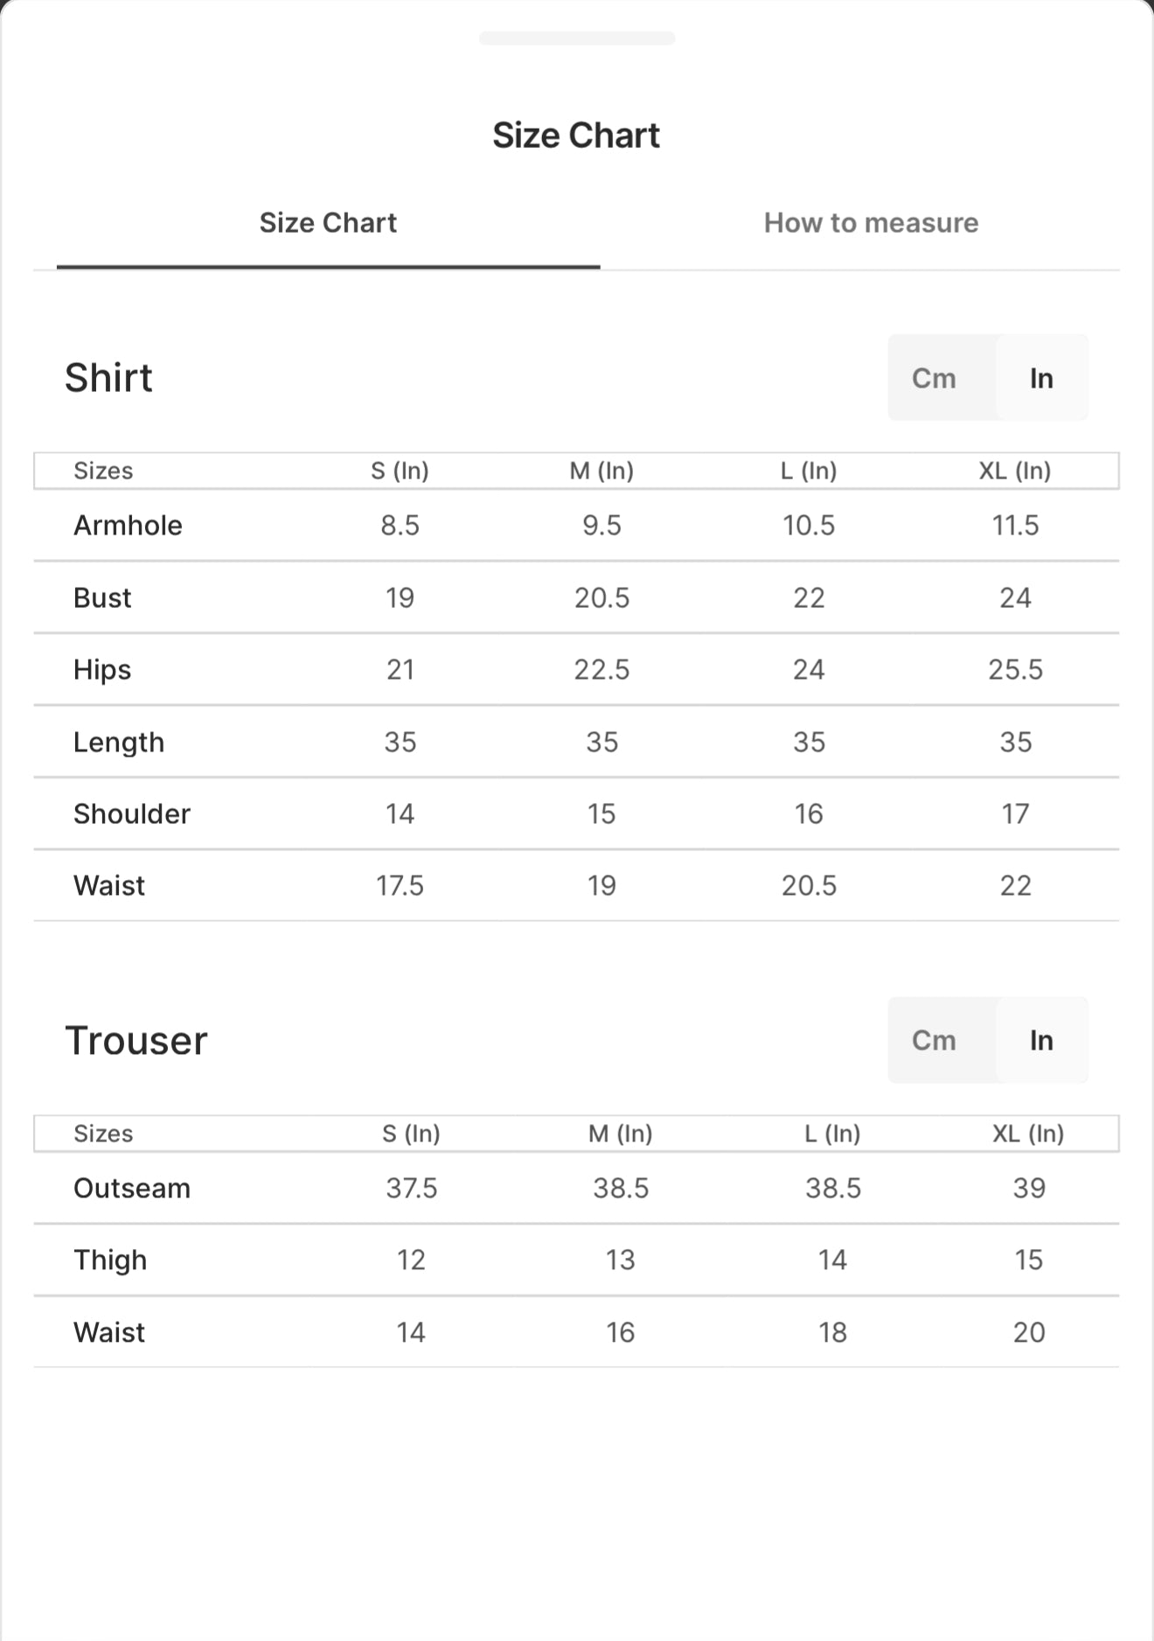Click the Shirt table XL (In) header
Image resolution: width=1154 pixels, height=1641 pixels.
click(1015, 471)
